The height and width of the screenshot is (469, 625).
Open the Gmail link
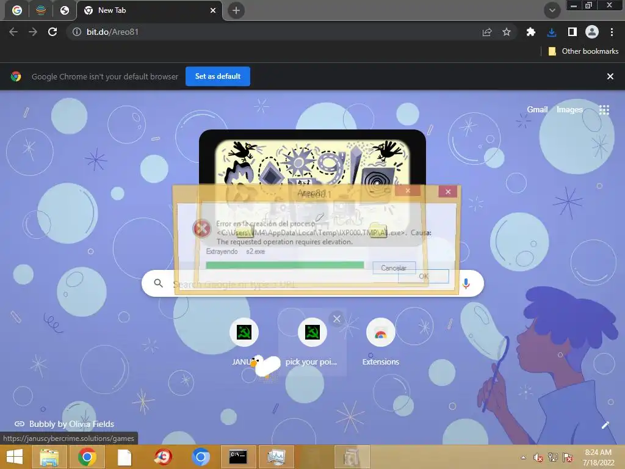click(537, 109)
